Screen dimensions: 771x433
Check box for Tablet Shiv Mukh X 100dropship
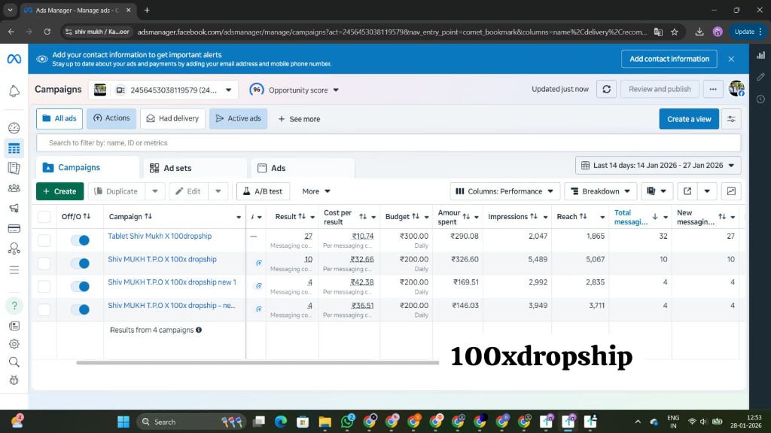tap(44, 240)
